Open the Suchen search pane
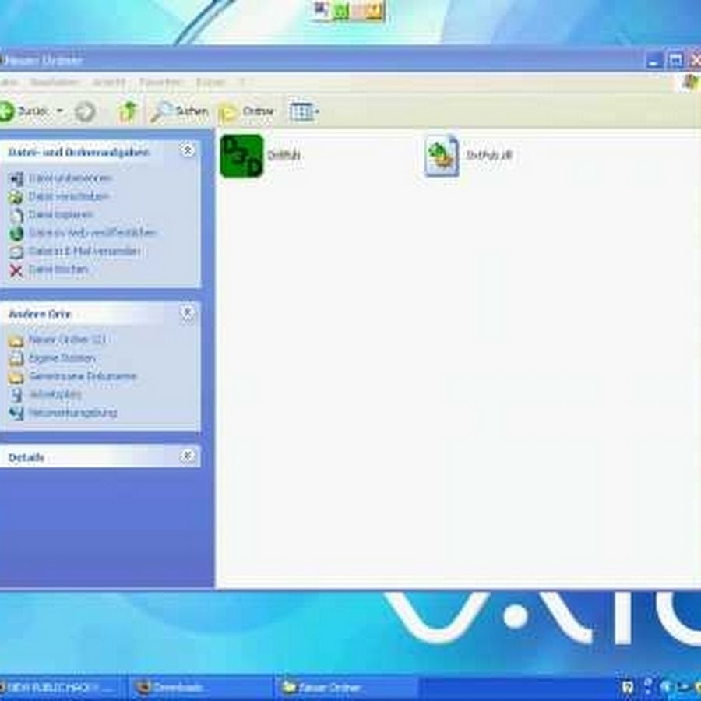Image resolution: width=701 pixels, height=701 pixels. point(179,111)
